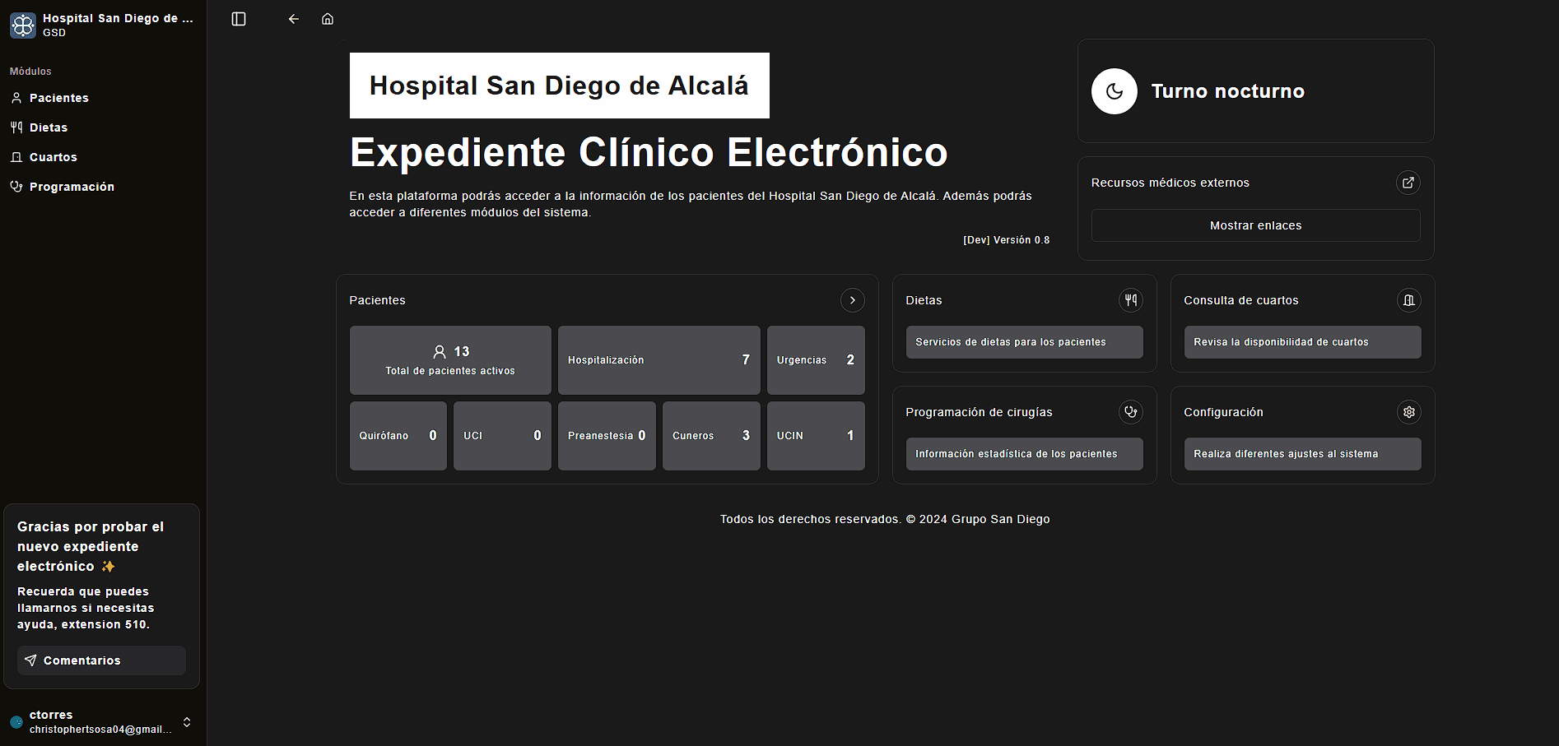This screenshot has height=746, width=1559.
Task: Open Quirófano patients tile
Action: coord(398,436)
